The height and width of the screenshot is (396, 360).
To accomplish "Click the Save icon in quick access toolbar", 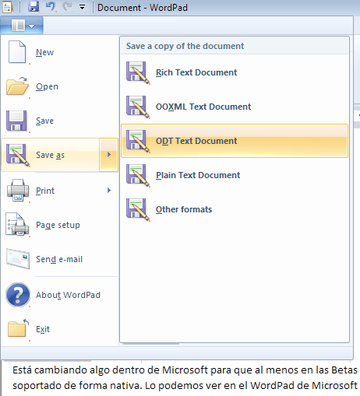I will [x=34, y=7].
